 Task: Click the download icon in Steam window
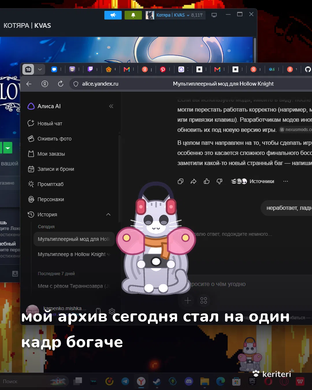pos(15,273)
